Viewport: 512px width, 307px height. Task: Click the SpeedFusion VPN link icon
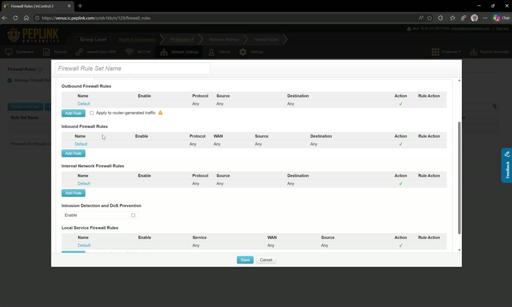79,52
